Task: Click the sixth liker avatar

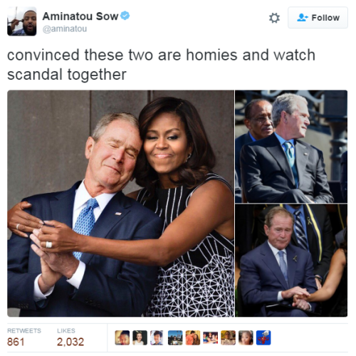Action: [210, 337]
